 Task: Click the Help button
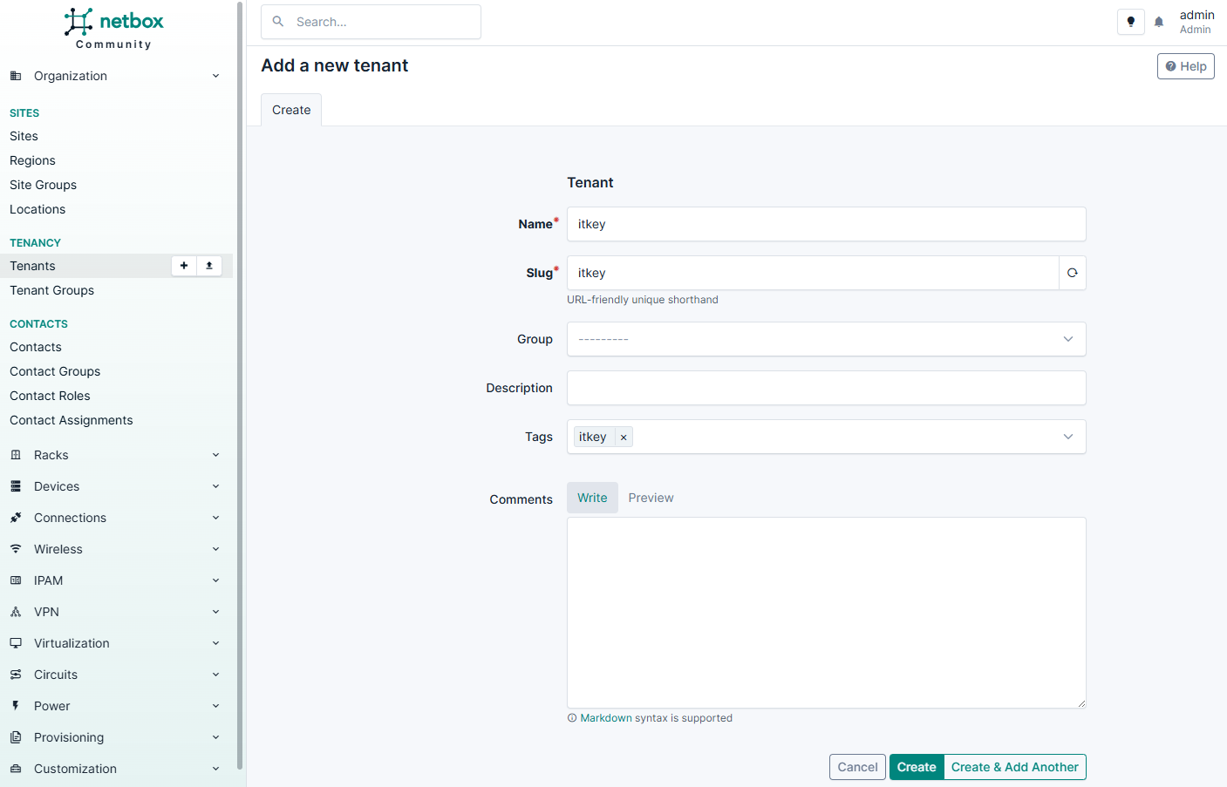click(1185, 66)
